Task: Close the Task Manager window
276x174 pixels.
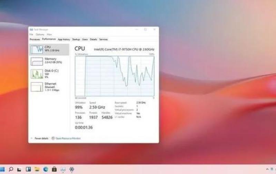Action: click(x=154, y=29)
